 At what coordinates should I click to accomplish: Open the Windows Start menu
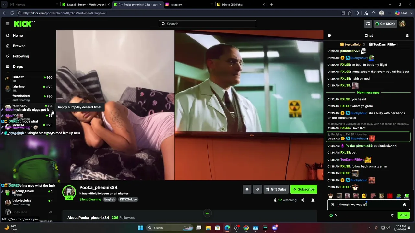[140, 228]
